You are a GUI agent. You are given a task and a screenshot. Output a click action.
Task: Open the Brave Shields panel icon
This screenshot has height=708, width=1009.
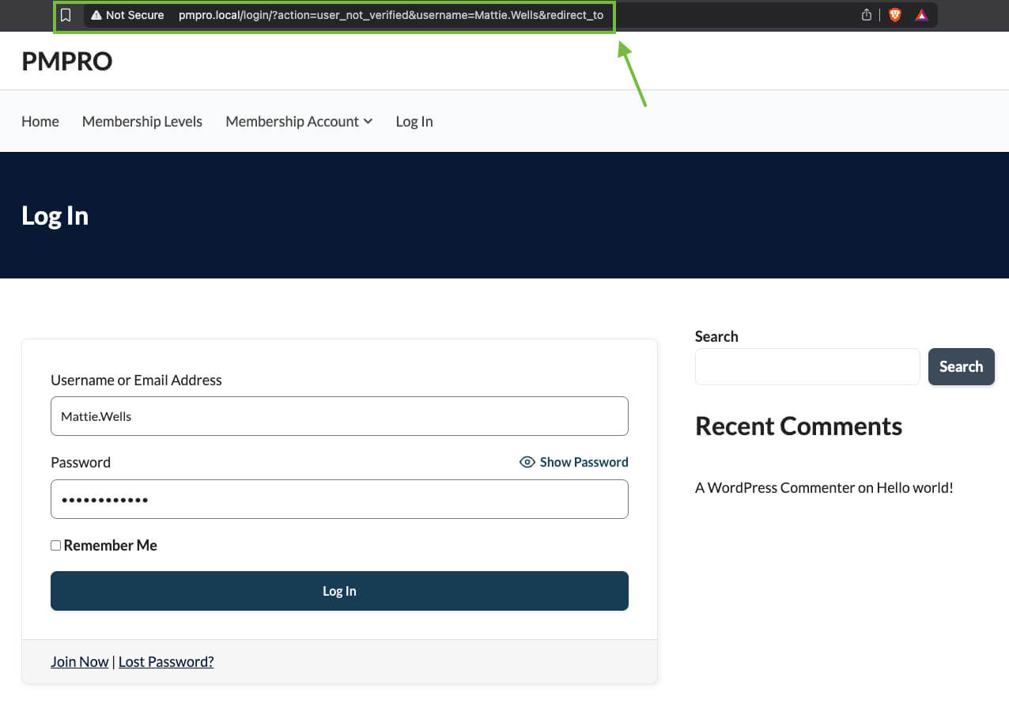(894, 14)
